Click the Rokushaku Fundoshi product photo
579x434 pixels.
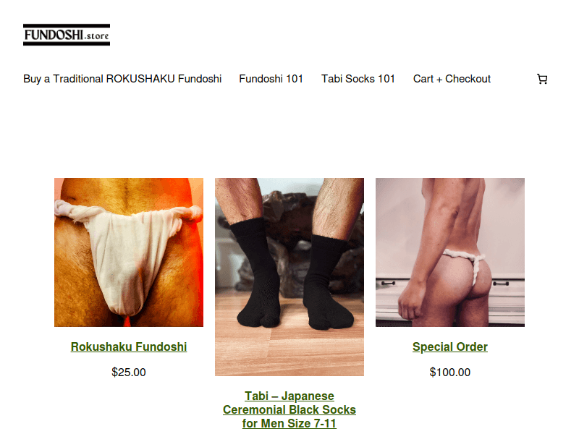point(129,252)
